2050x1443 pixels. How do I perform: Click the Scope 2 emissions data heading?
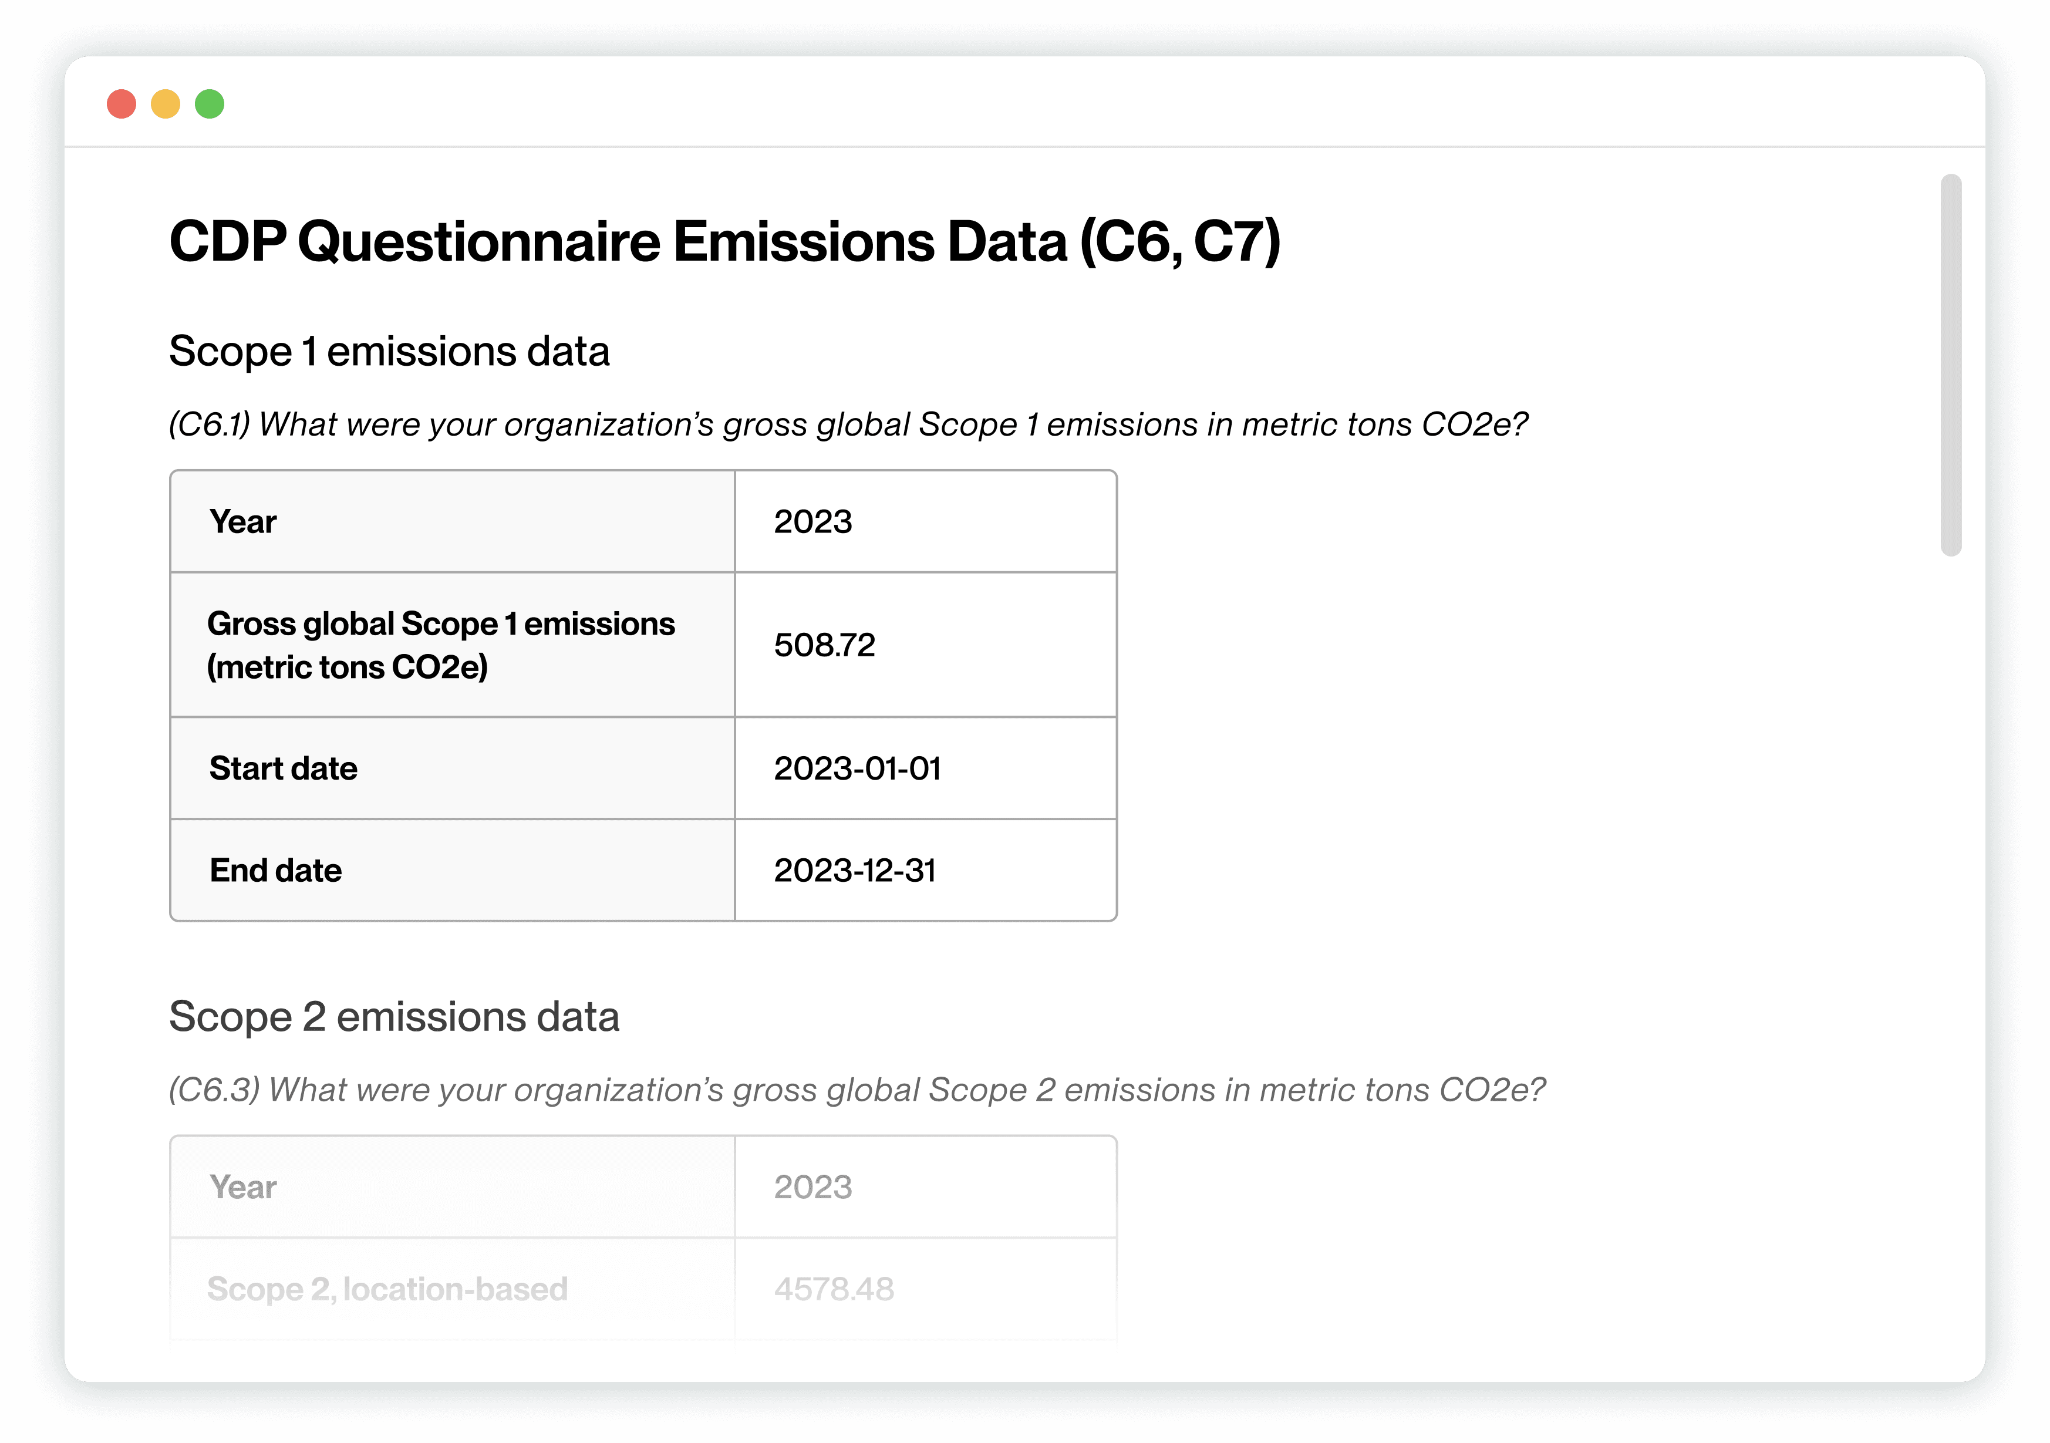(x=394, y=1016)
